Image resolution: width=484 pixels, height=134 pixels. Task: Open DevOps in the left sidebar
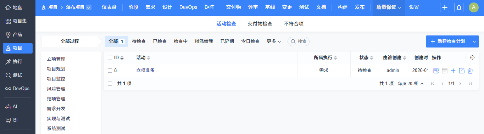(x=18, y=88)
